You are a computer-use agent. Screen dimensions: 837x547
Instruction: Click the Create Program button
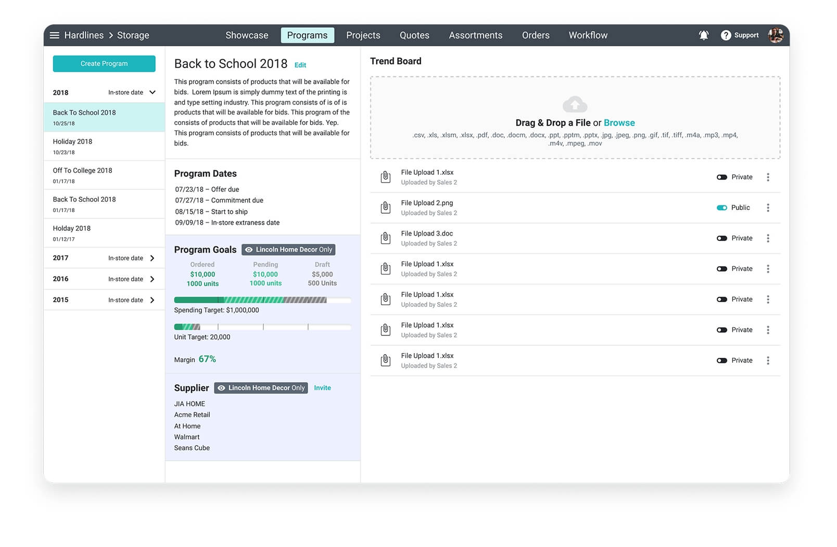(104, 63)
